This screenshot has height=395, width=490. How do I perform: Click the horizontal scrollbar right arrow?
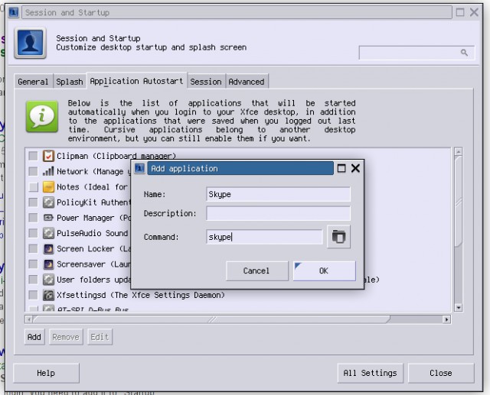tap(447, 319)
